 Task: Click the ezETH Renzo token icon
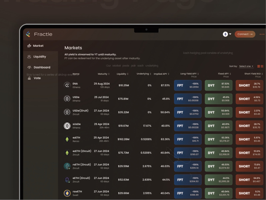[x=67, y=139]
